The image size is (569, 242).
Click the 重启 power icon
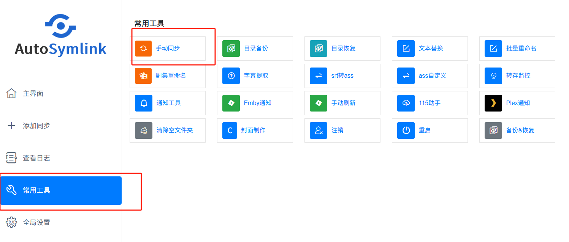click(406, 130)
